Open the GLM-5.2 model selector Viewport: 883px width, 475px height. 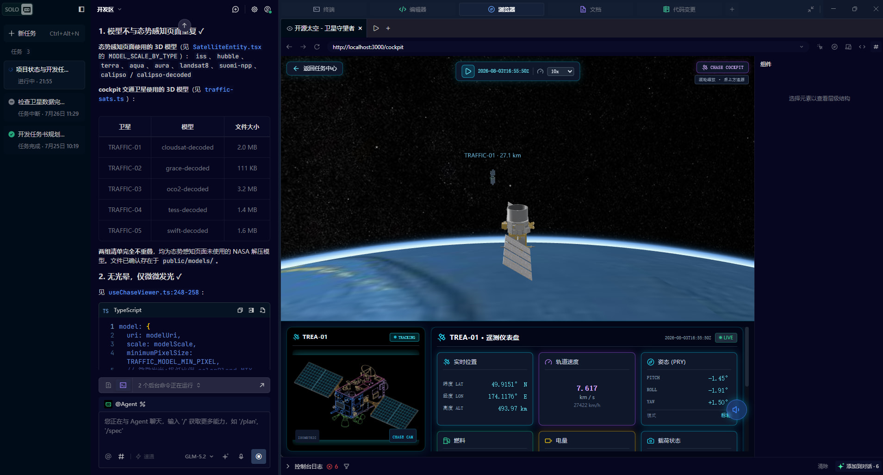click(199, 456)
